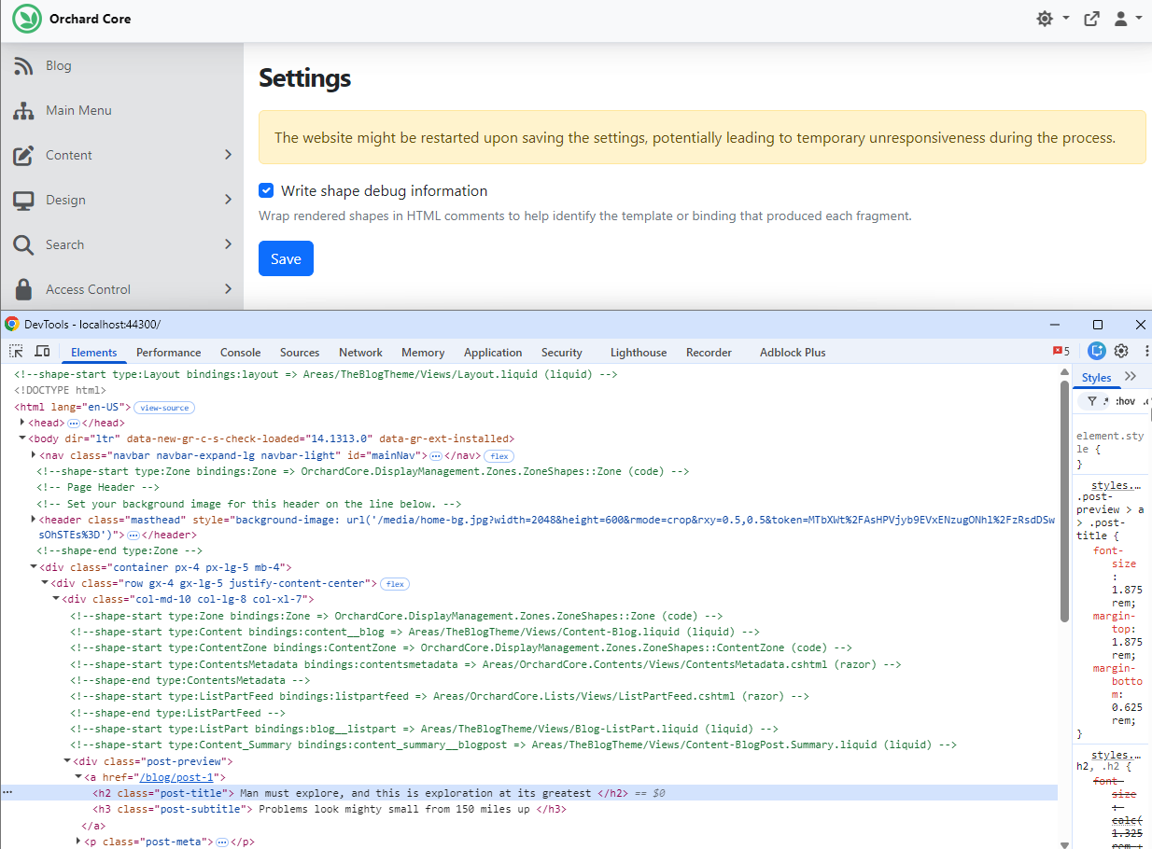
Task: Open the DevTools three-dot customize menu
Action: pyautogui.click(x=1146, y=352)
